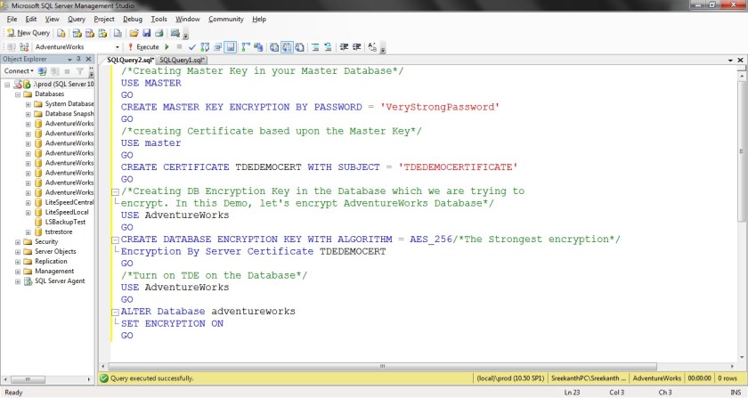
Task: Select the LSBackupTest database in tree
Action: click(65, 222)
